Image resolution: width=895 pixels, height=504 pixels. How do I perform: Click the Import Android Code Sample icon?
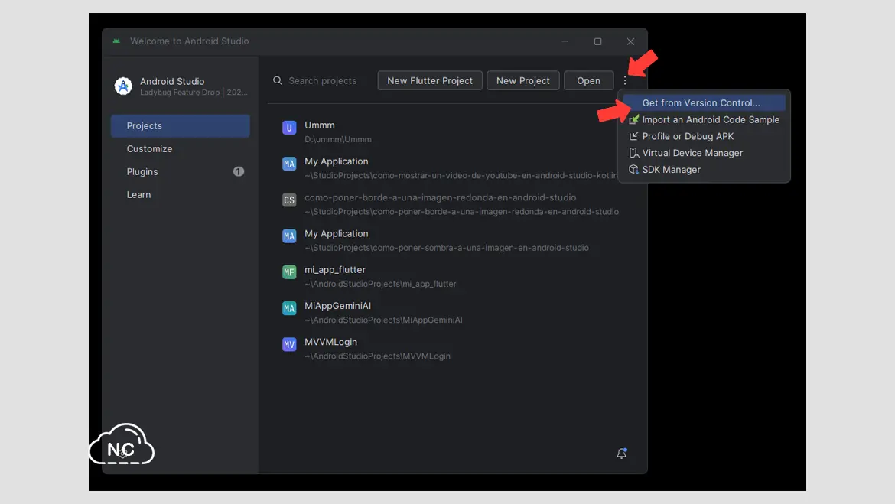click(x=633, y=119)
